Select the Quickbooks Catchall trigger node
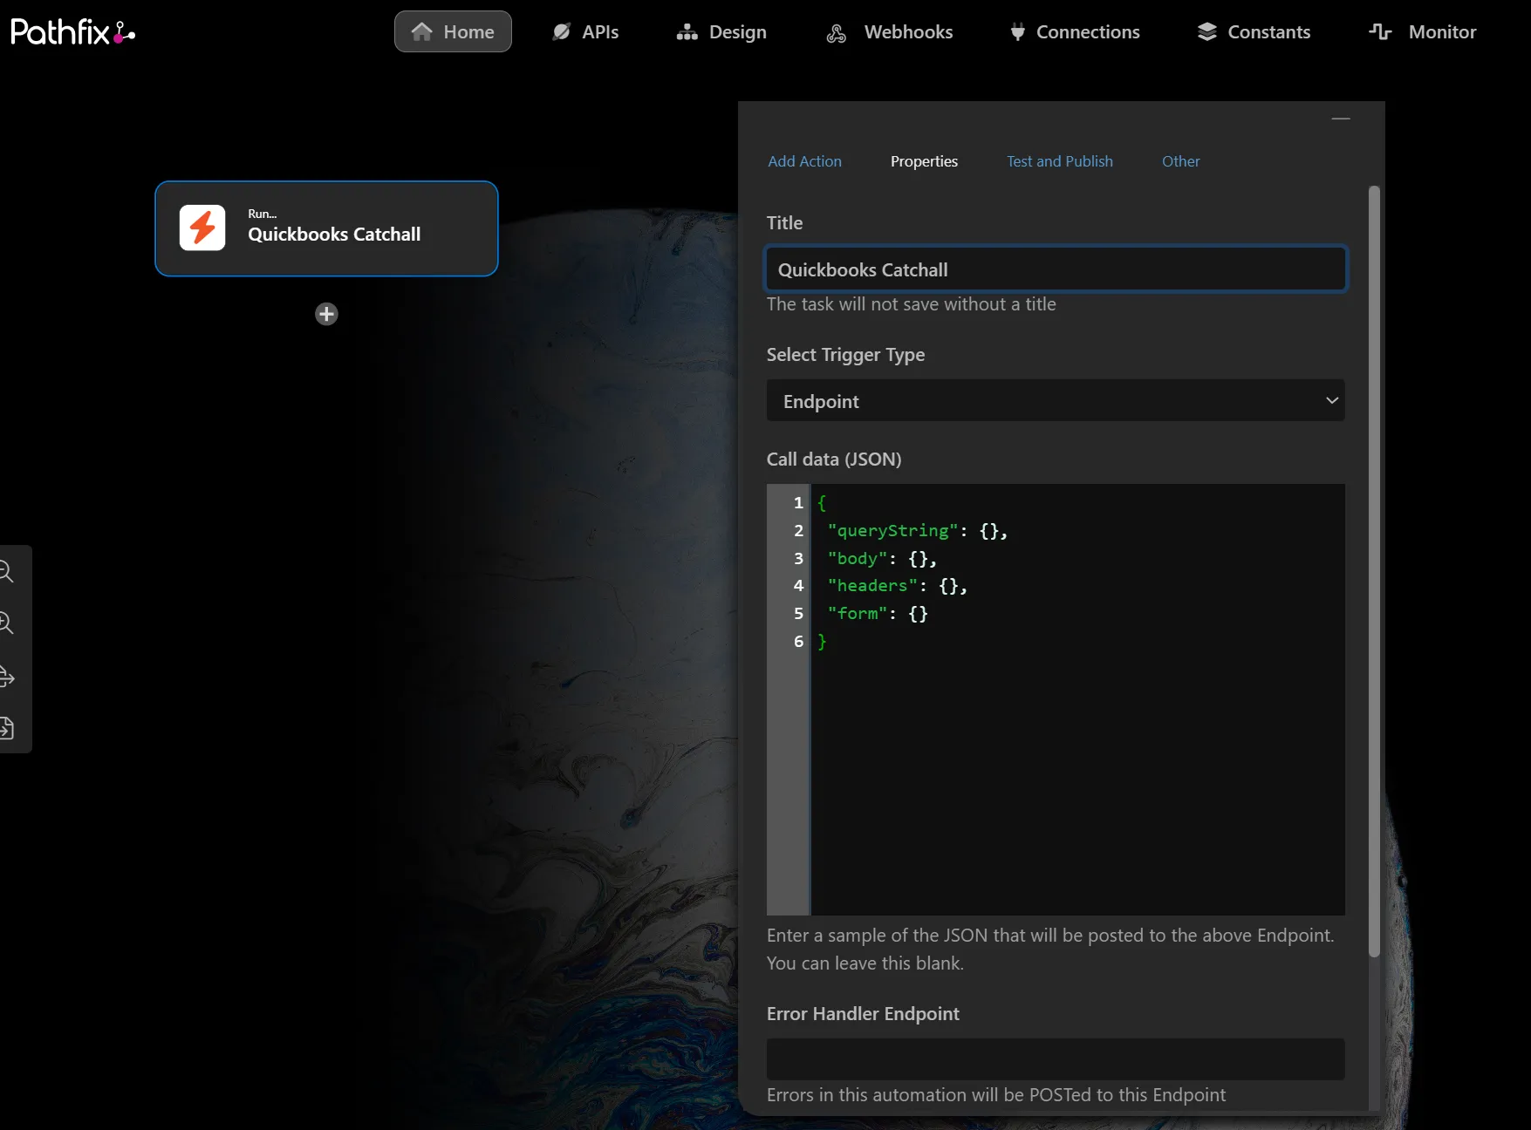 pos(326,228)
